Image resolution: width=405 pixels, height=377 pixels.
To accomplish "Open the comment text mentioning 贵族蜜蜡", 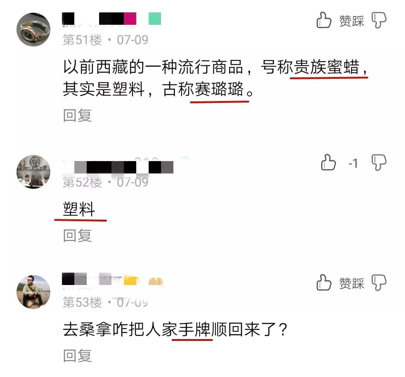I will (215, 78).
